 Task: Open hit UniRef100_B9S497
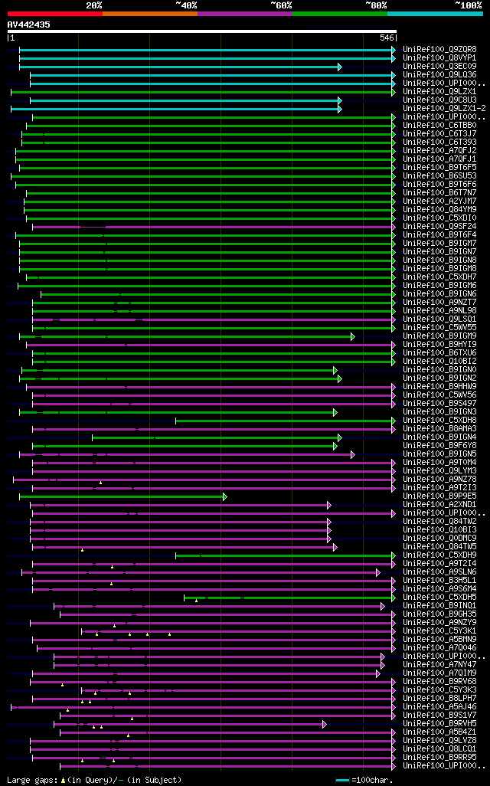tap(440, 404)
